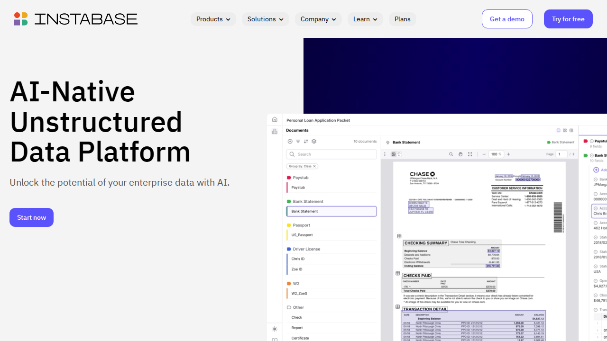Open the filter icon above document search

click(x=298, y=141)
